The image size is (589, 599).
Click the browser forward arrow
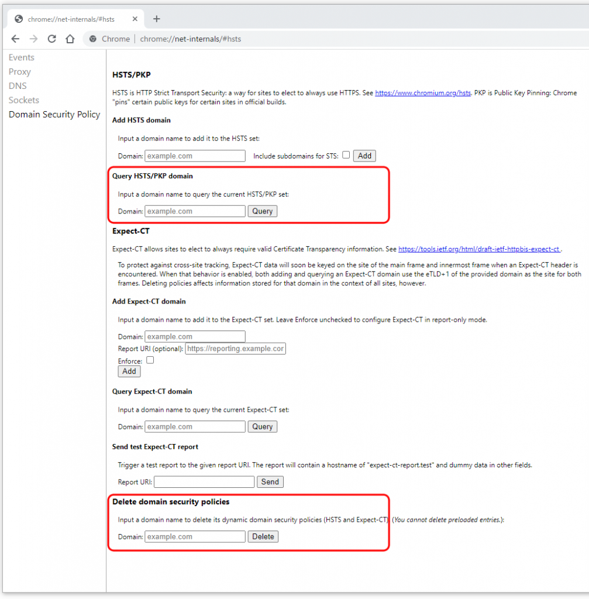[x=33, y=39]
